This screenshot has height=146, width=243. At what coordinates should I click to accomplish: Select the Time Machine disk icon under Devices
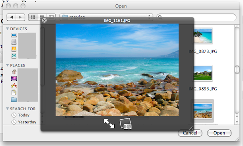click(14, 56)
